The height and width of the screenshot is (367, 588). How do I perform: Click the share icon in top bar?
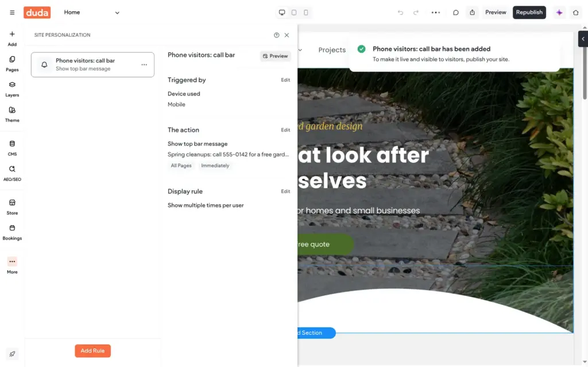[x=472, y=13]
